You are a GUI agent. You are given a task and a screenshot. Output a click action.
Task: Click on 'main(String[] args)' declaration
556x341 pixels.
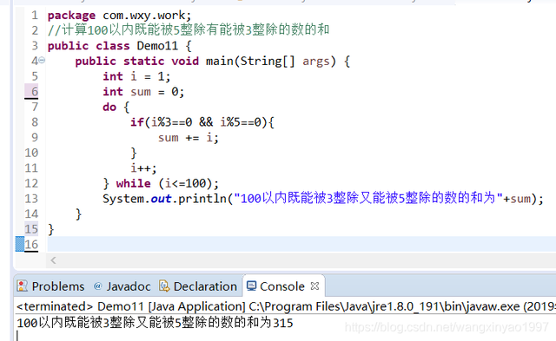[x=271, y=62]
